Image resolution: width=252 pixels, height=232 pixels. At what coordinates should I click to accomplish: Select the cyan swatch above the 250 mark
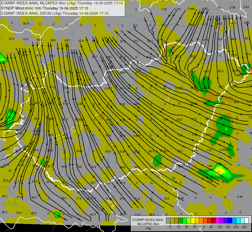click(238, 221)
